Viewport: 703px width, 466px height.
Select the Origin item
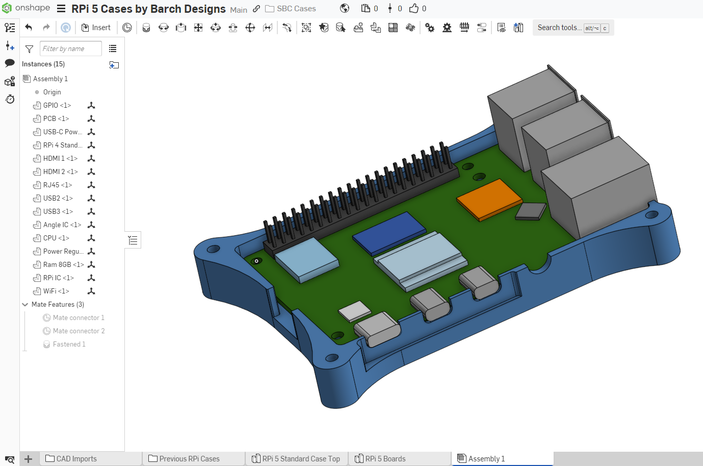click(51, 92)
